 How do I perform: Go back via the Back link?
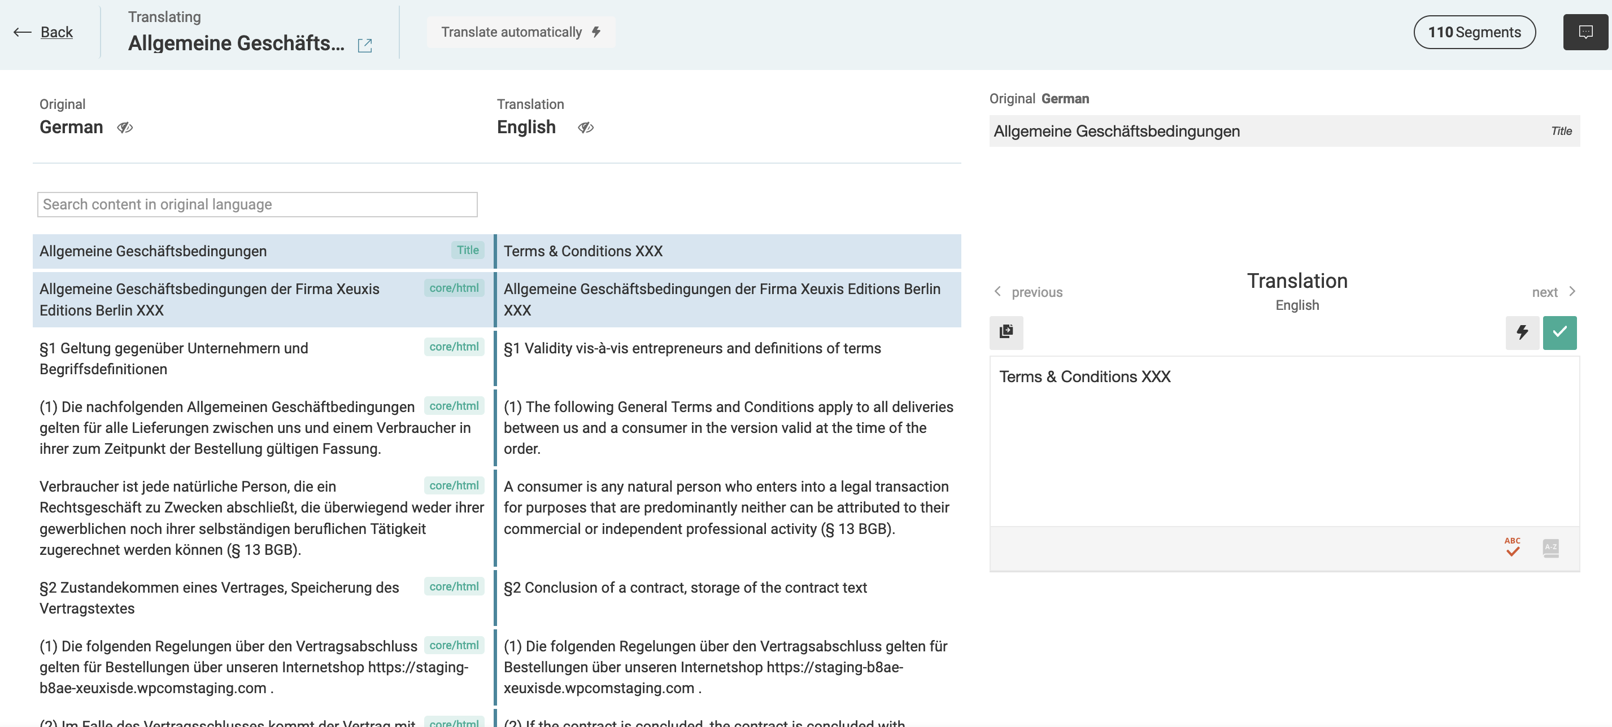56,32
